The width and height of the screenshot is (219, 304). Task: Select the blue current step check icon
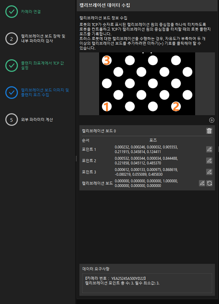click(x=12, y=93)
